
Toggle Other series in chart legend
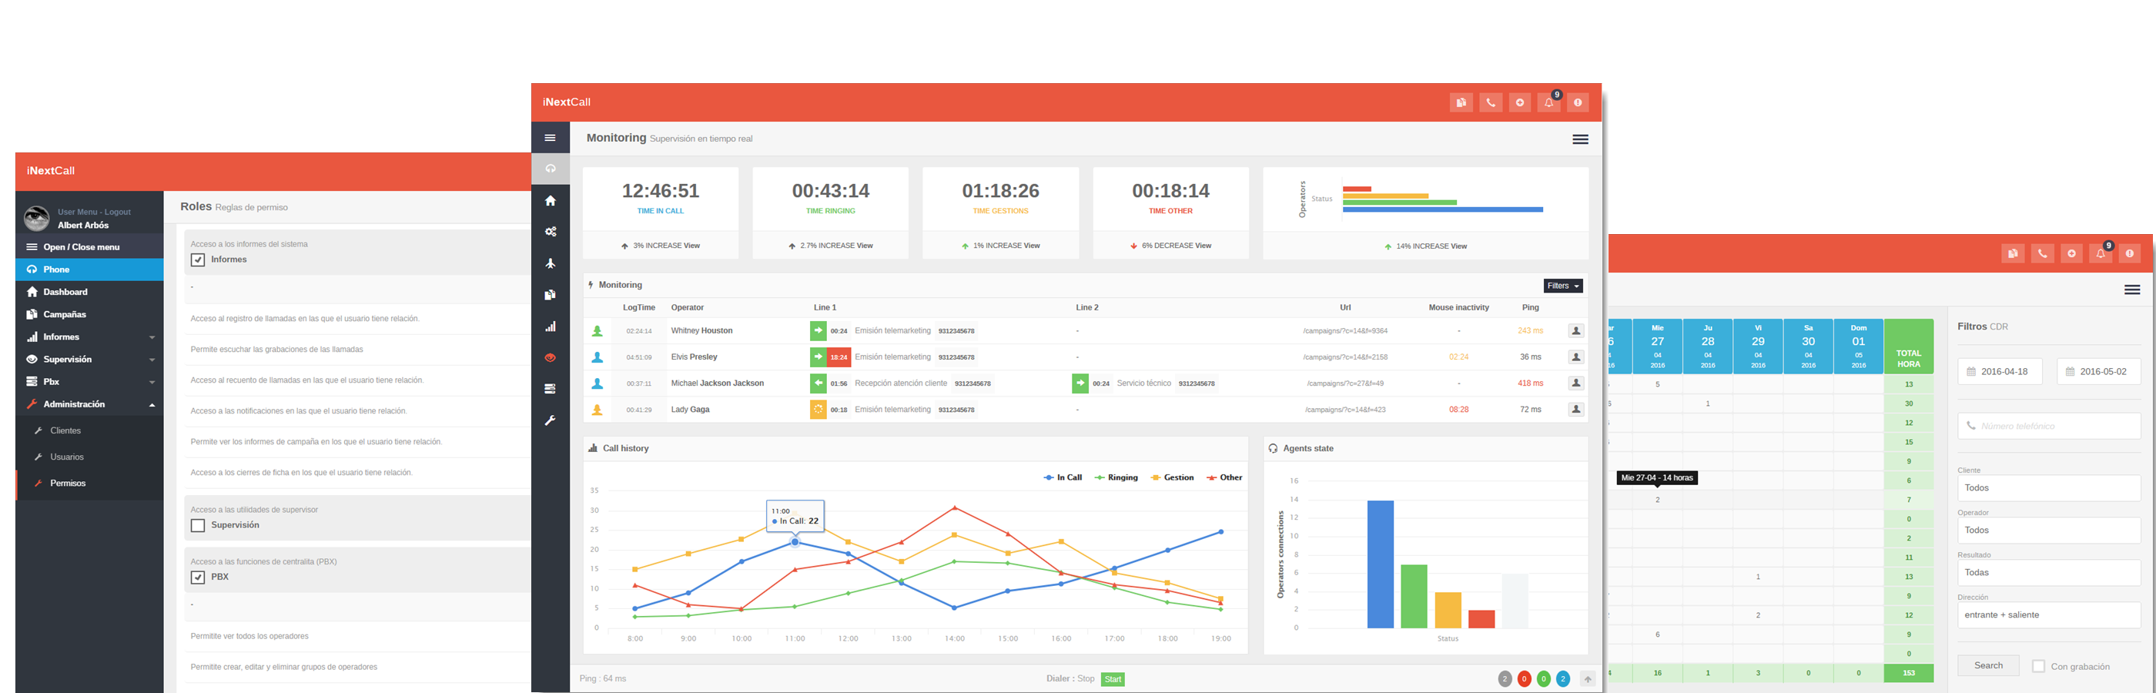point(1224,478)
